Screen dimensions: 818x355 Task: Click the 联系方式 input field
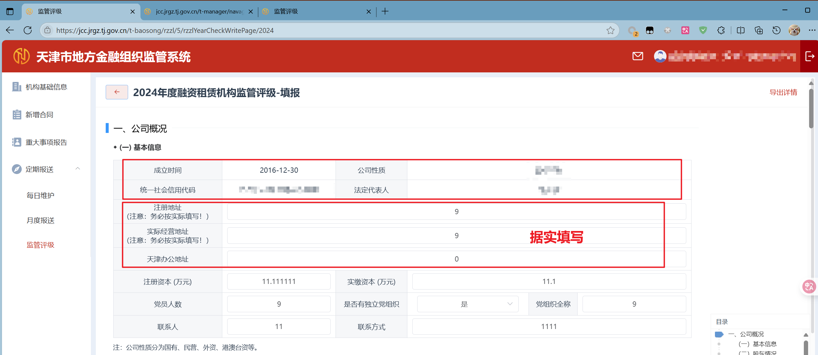(549, 327)
